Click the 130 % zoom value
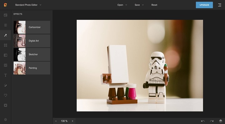The width and height of the screenshot is (225, 124). point(64,121)
